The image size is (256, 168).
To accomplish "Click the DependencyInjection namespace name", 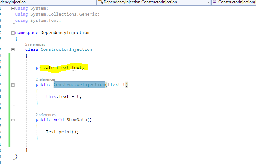I will click(x=65, y=33).
